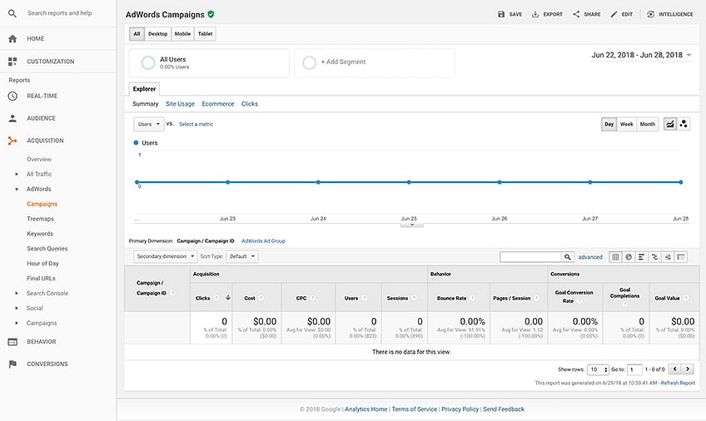Screen dimensions: 706x421
Task: Go to the next page arrow
Action: tap(688, 369)
